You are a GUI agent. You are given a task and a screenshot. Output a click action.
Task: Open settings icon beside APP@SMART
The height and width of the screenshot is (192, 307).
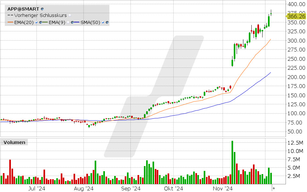(42, 9)
